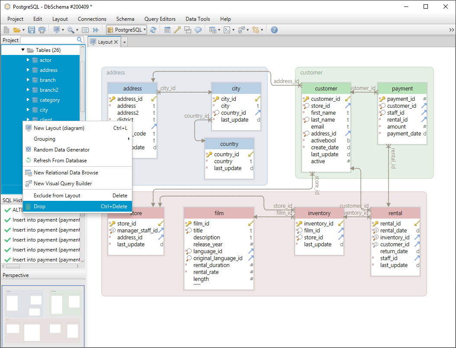456x348 pixels.
Task: Click the Save project floppy icon
Action: tap(32, 30)
